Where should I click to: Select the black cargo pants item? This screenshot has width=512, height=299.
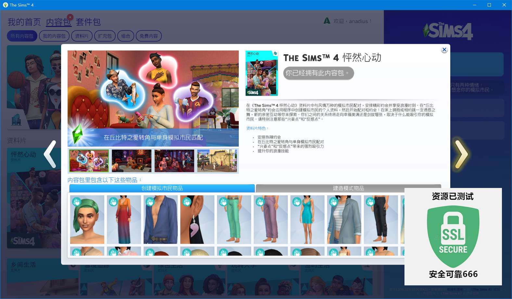coord(381,219)
